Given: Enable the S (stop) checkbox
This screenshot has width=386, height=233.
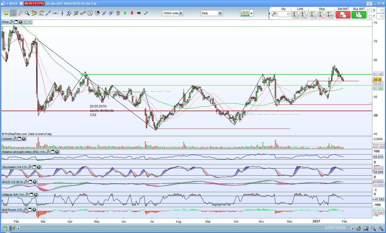Looking at the screenshot, I should pos(370,10).
